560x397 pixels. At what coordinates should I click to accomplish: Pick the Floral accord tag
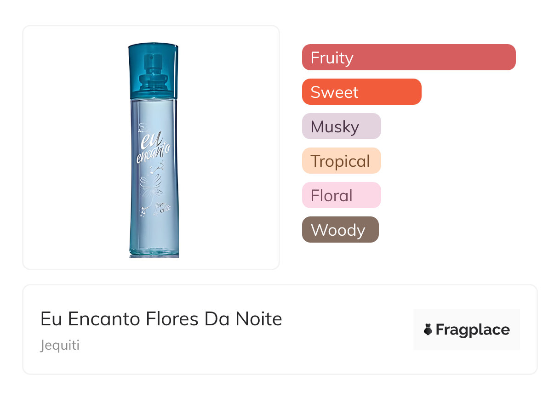point(341,195)
